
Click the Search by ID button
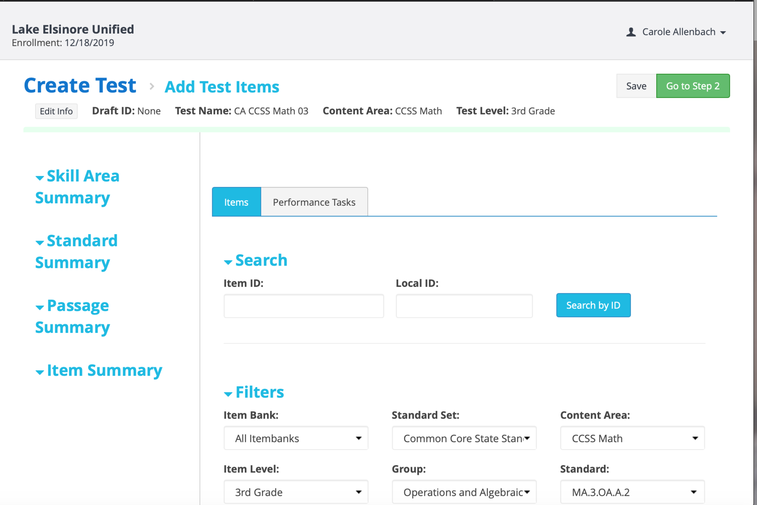tap(593, 305)
